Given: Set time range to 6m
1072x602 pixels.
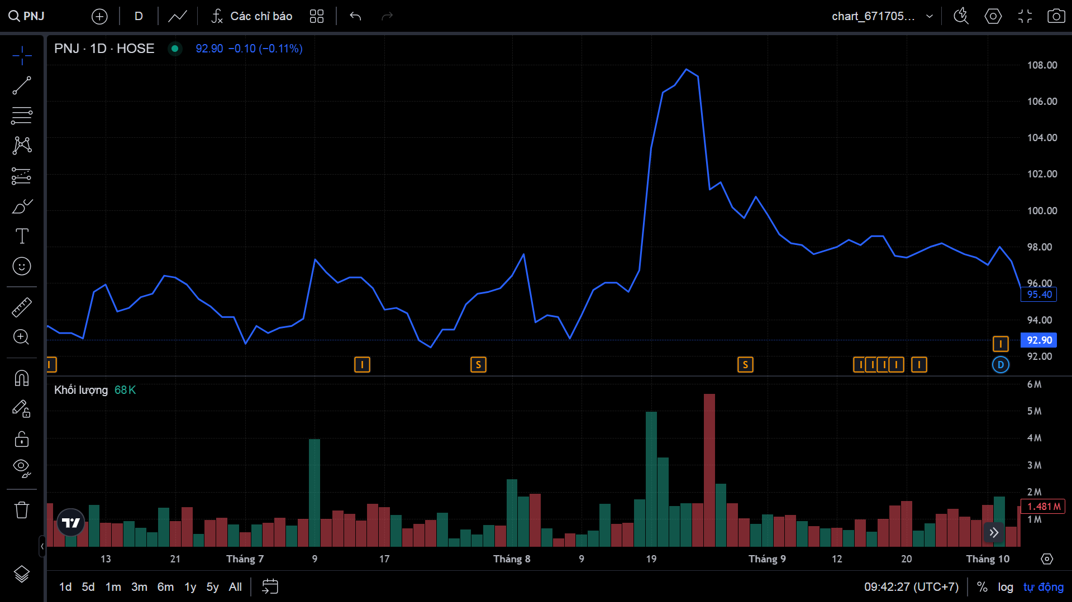Looking at the screenshot, I should click(x=165, y=587).
